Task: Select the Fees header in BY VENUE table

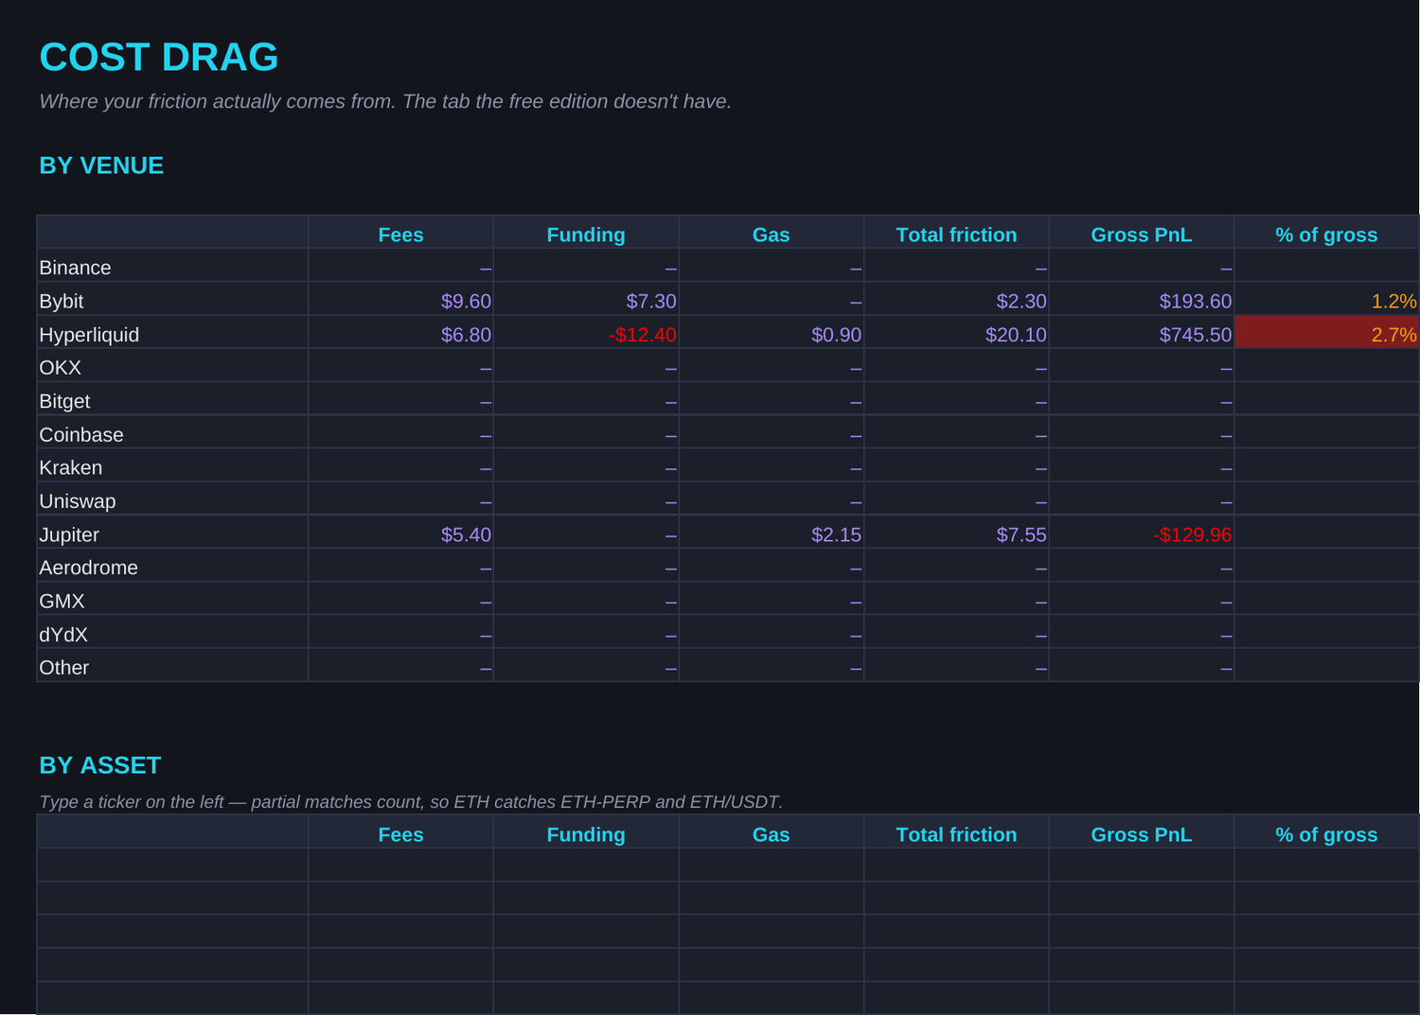Action: (x=400, y=235)
